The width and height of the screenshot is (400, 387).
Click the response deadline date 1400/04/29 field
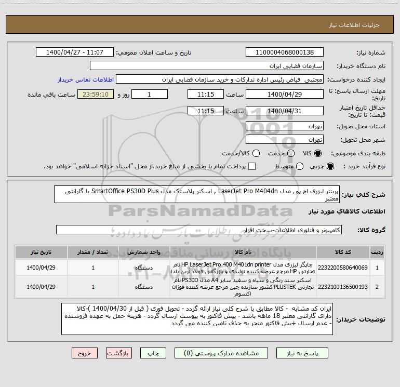pos(285,94)
